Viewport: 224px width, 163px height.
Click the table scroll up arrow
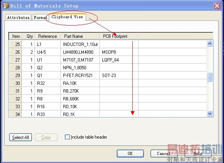(x=210, y=44)
